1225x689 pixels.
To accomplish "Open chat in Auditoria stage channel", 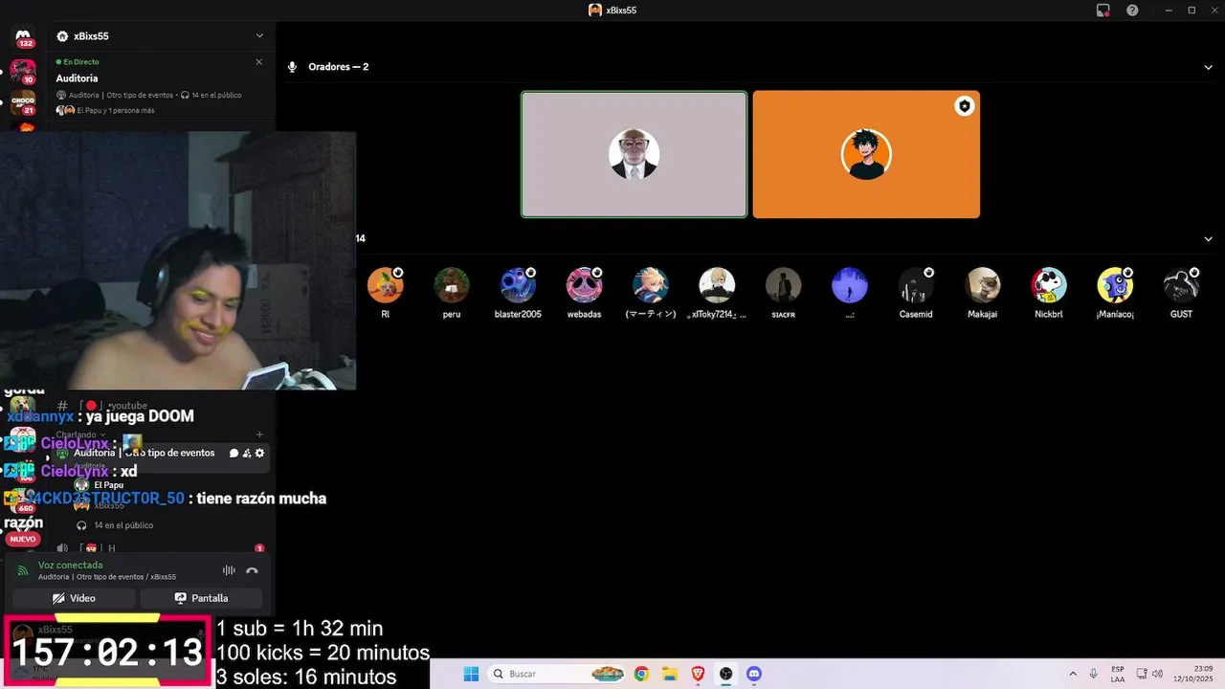I will pyautogui.click(x=234, y=454).
